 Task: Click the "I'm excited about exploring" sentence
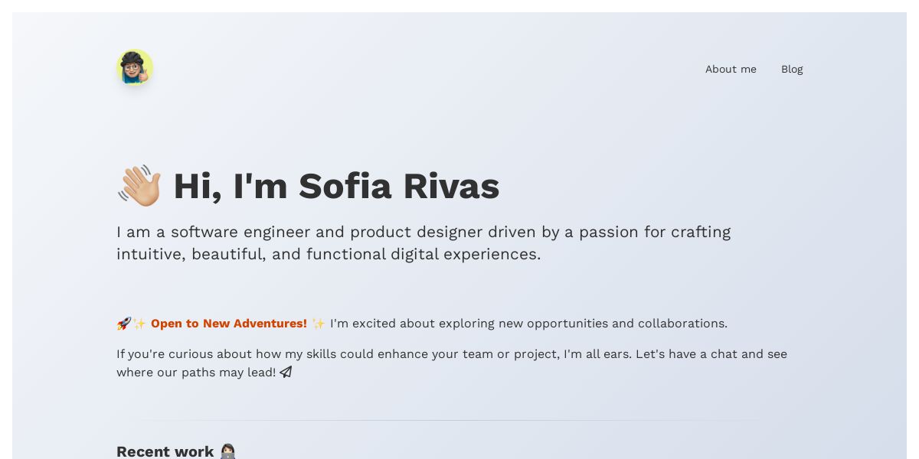(x=410, y=324)
